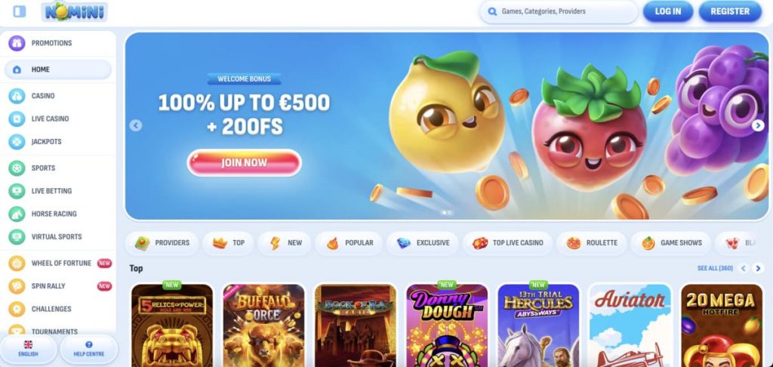Switch to the Roulette category tab

[x=592, y=242]
